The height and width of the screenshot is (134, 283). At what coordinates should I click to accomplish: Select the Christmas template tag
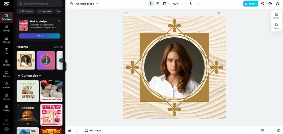(26, 11)
